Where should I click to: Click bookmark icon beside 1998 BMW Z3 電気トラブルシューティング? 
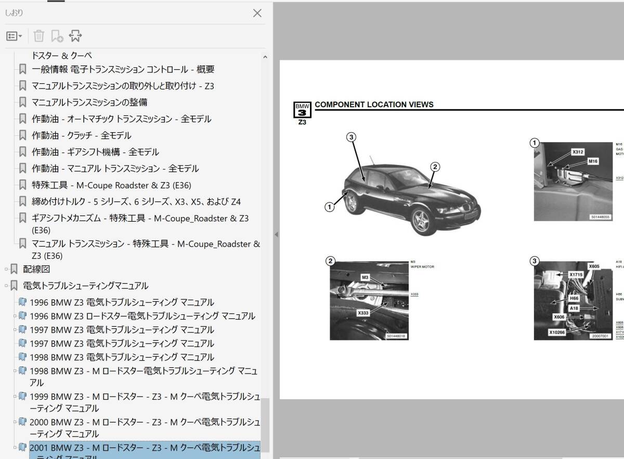22,356
